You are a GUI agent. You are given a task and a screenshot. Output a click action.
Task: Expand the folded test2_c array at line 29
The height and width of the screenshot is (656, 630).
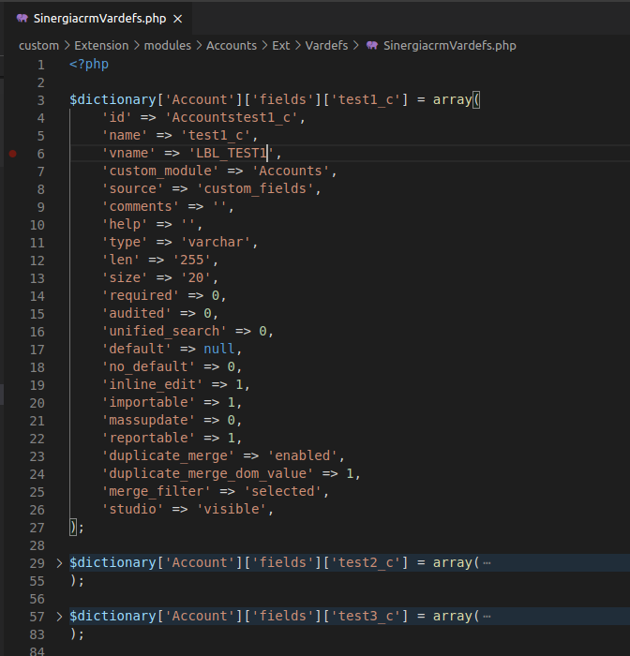click(59, 563)
